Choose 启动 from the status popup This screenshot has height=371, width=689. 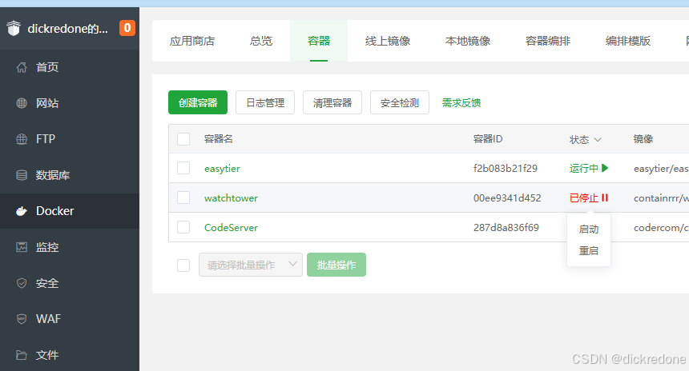589,229
